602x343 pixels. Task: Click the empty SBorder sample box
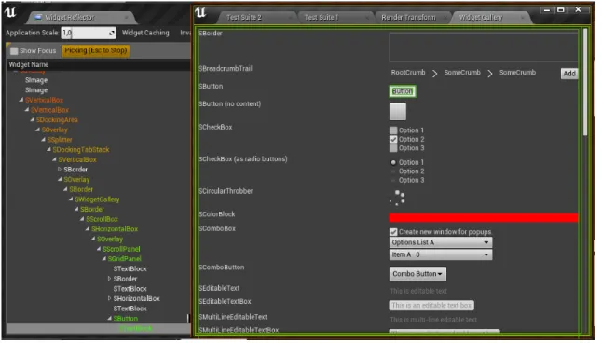[x=485, y=48]
